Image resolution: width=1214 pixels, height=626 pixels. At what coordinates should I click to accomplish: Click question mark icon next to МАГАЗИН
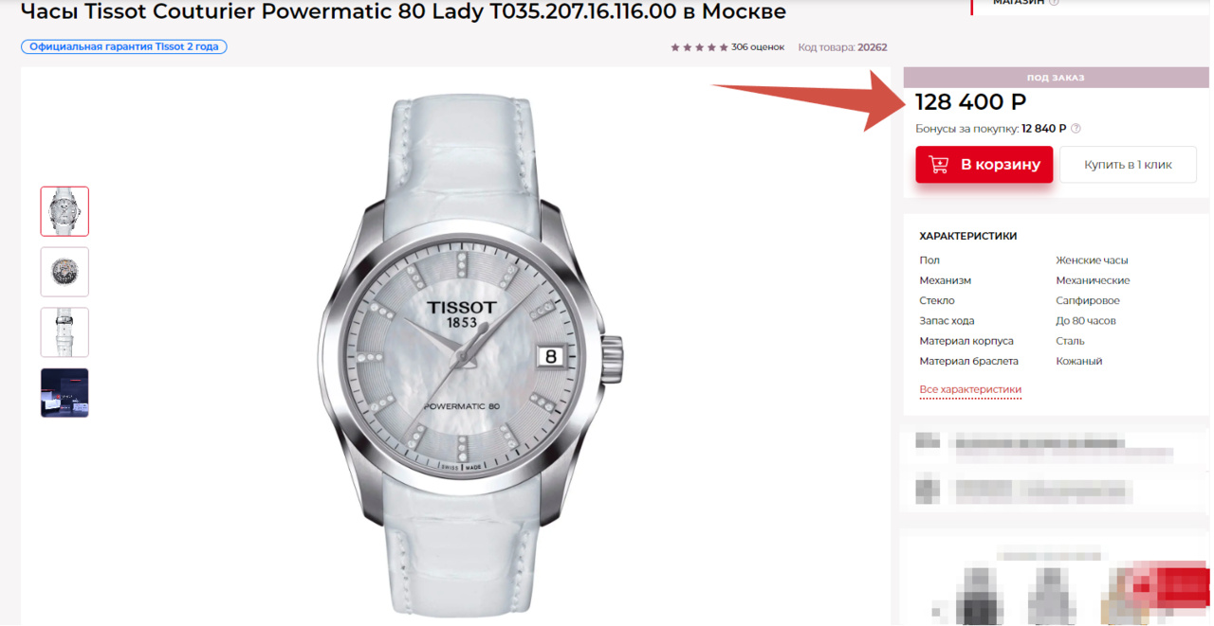click(x=1054, y=3)
